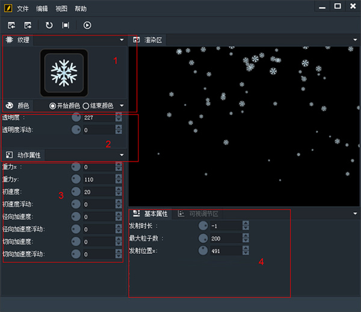Open the 文件 menu

(23, 9)
